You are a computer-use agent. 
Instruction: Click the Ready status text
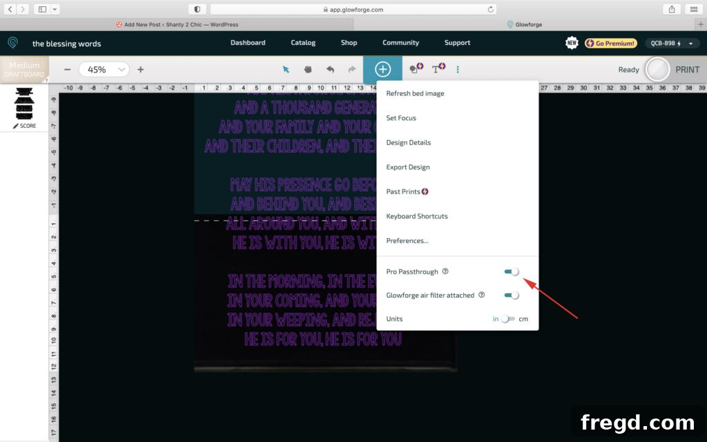click(628, 70)
